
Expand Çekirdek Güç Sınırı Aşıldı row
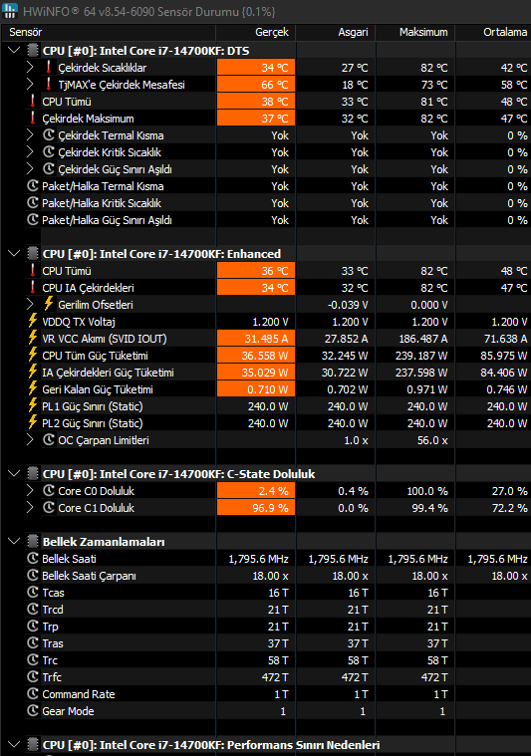[x=30, y=168]
